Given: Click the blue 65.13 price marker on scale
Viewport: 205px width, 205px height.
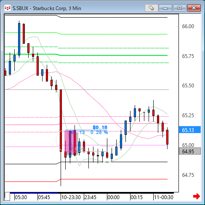Looking at the screenshot, I should pyautogui.click(x=190, y=130).
